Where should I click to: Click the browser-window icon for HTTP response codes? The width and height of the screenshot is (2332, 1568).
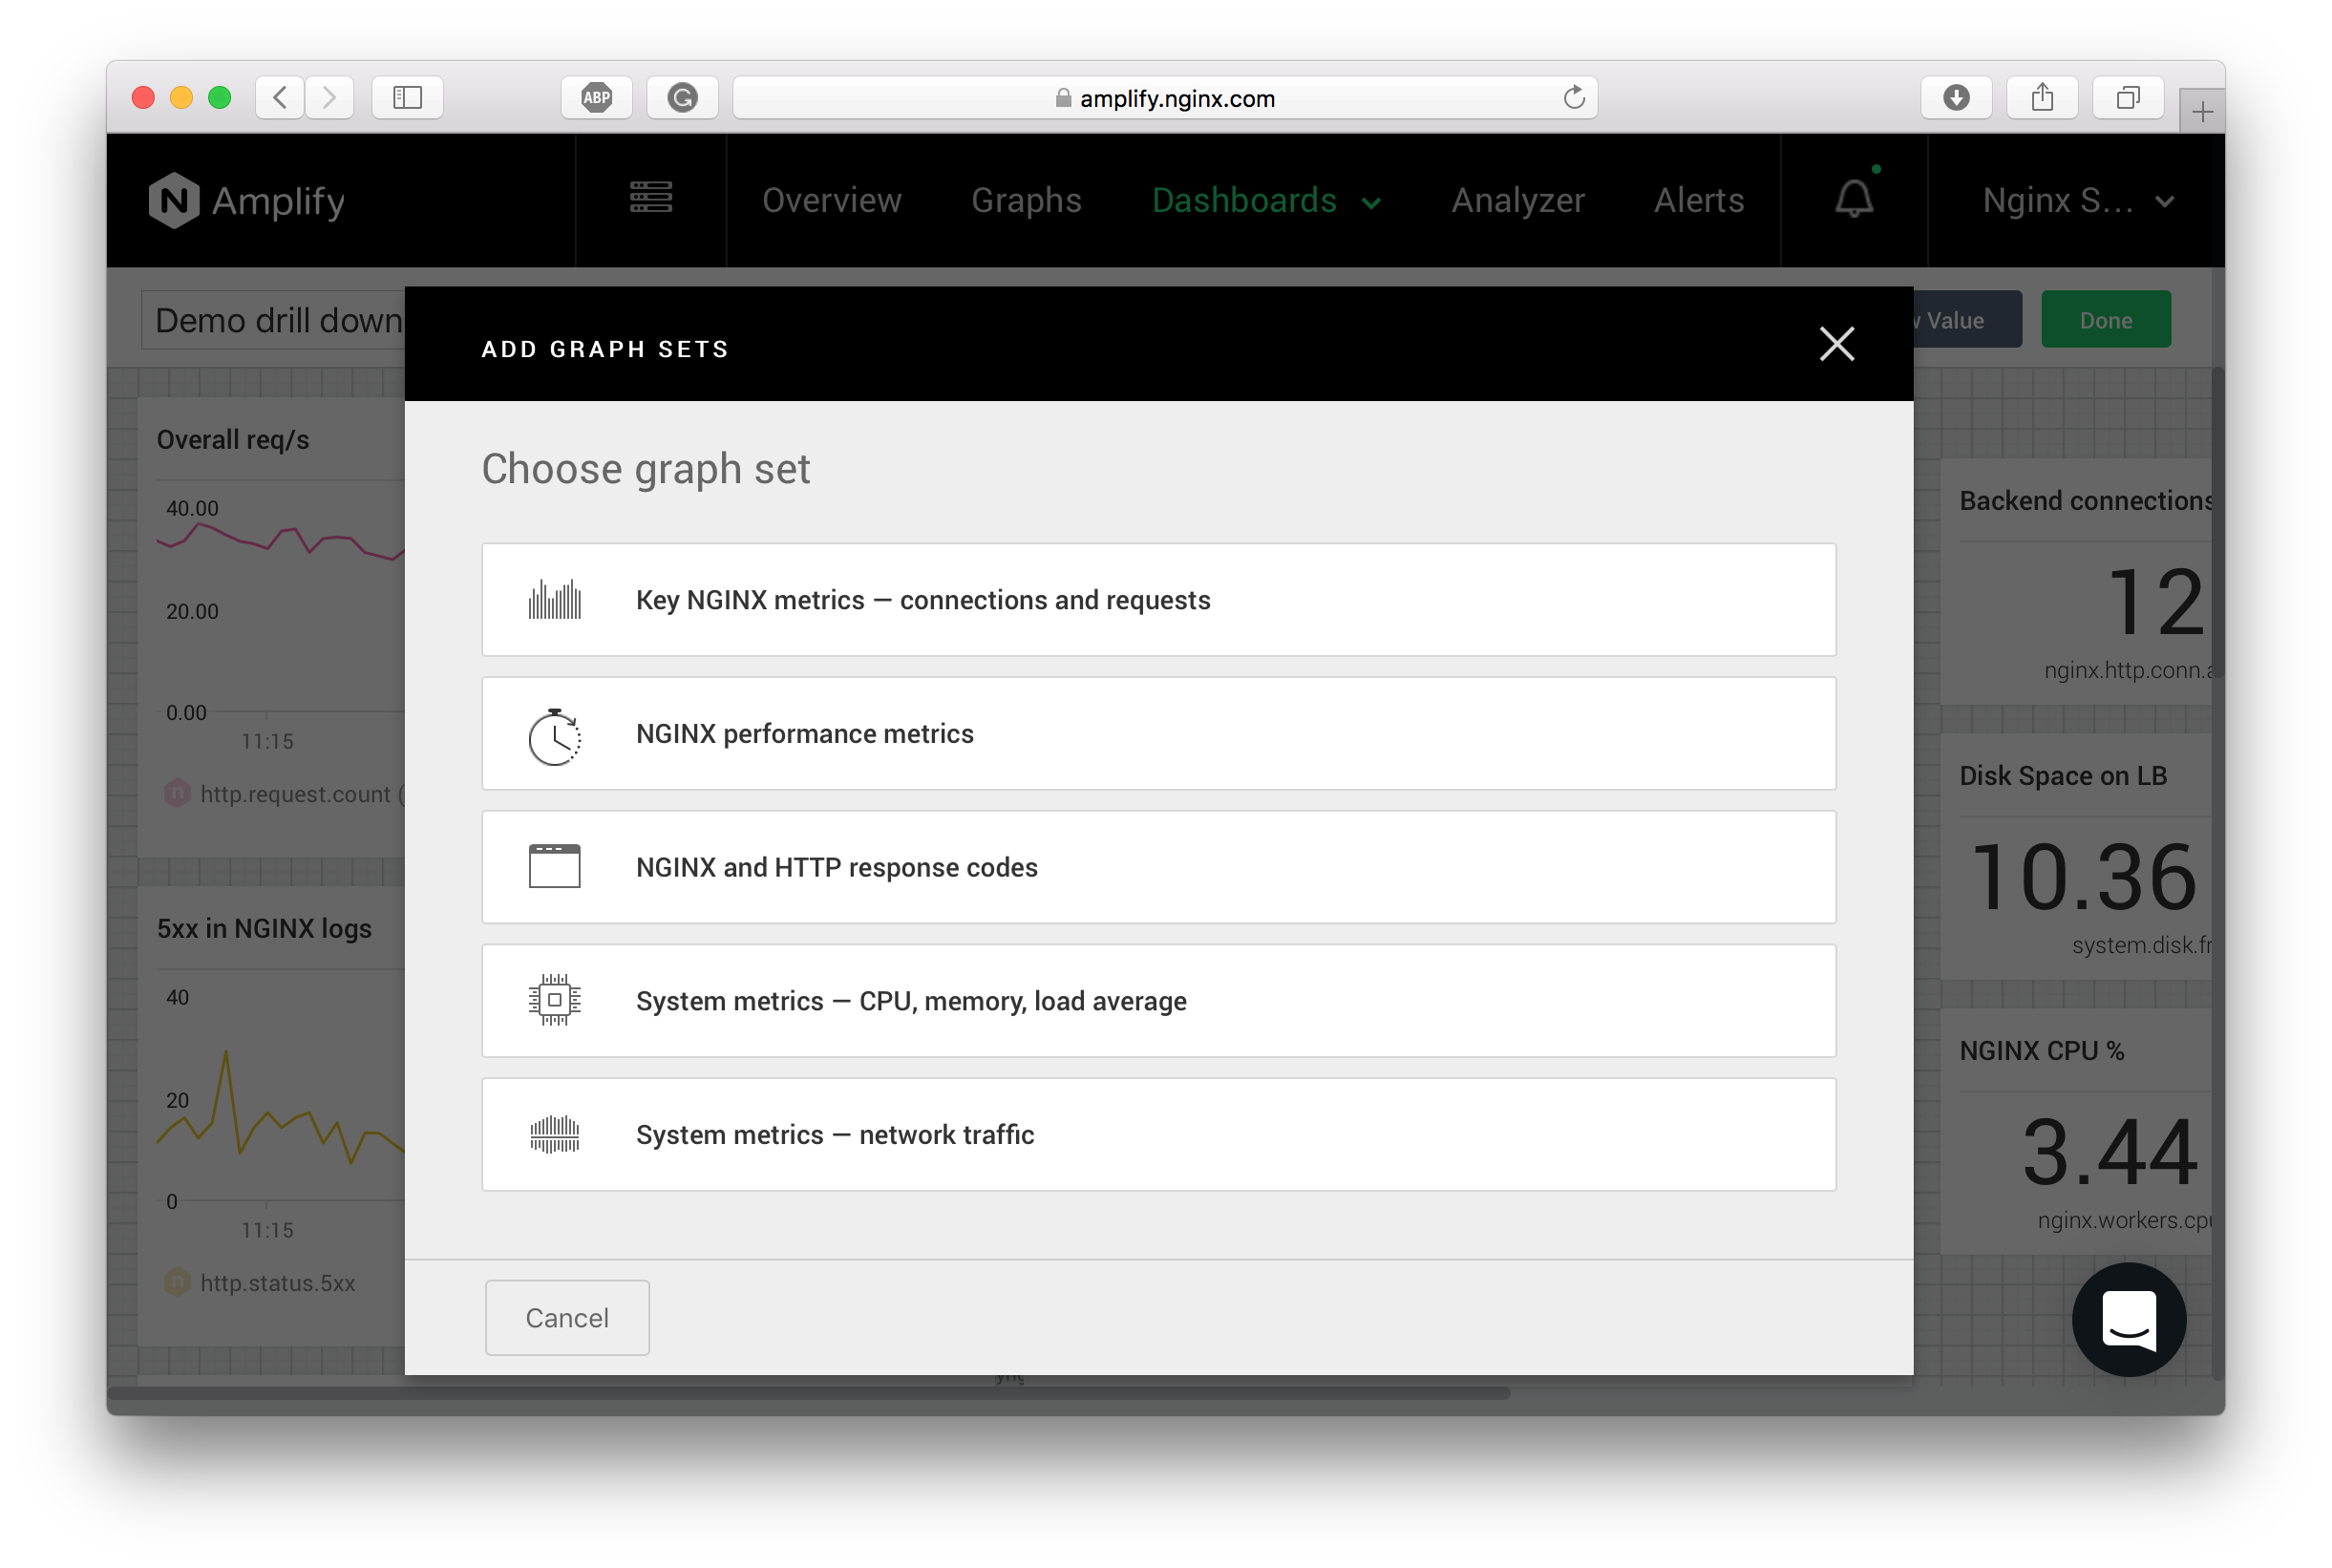click(x=554, y=867)
